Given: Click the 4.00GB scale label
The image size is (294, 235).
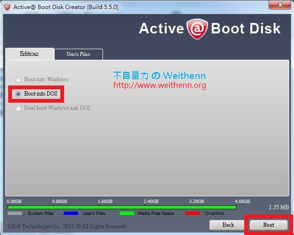Looking at the screenshot, I should [x=242, y=201].
